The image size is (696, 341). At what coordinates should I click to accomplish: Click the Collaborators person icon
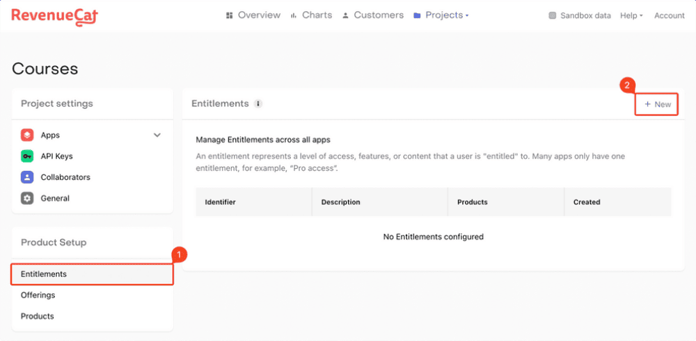(27, 177)
